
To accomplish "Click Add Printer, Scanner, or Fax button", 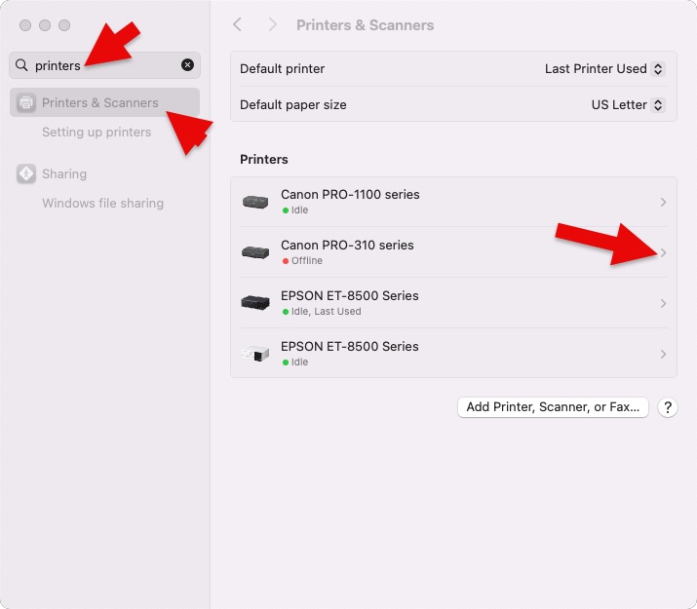I will (x=553, y=407).
